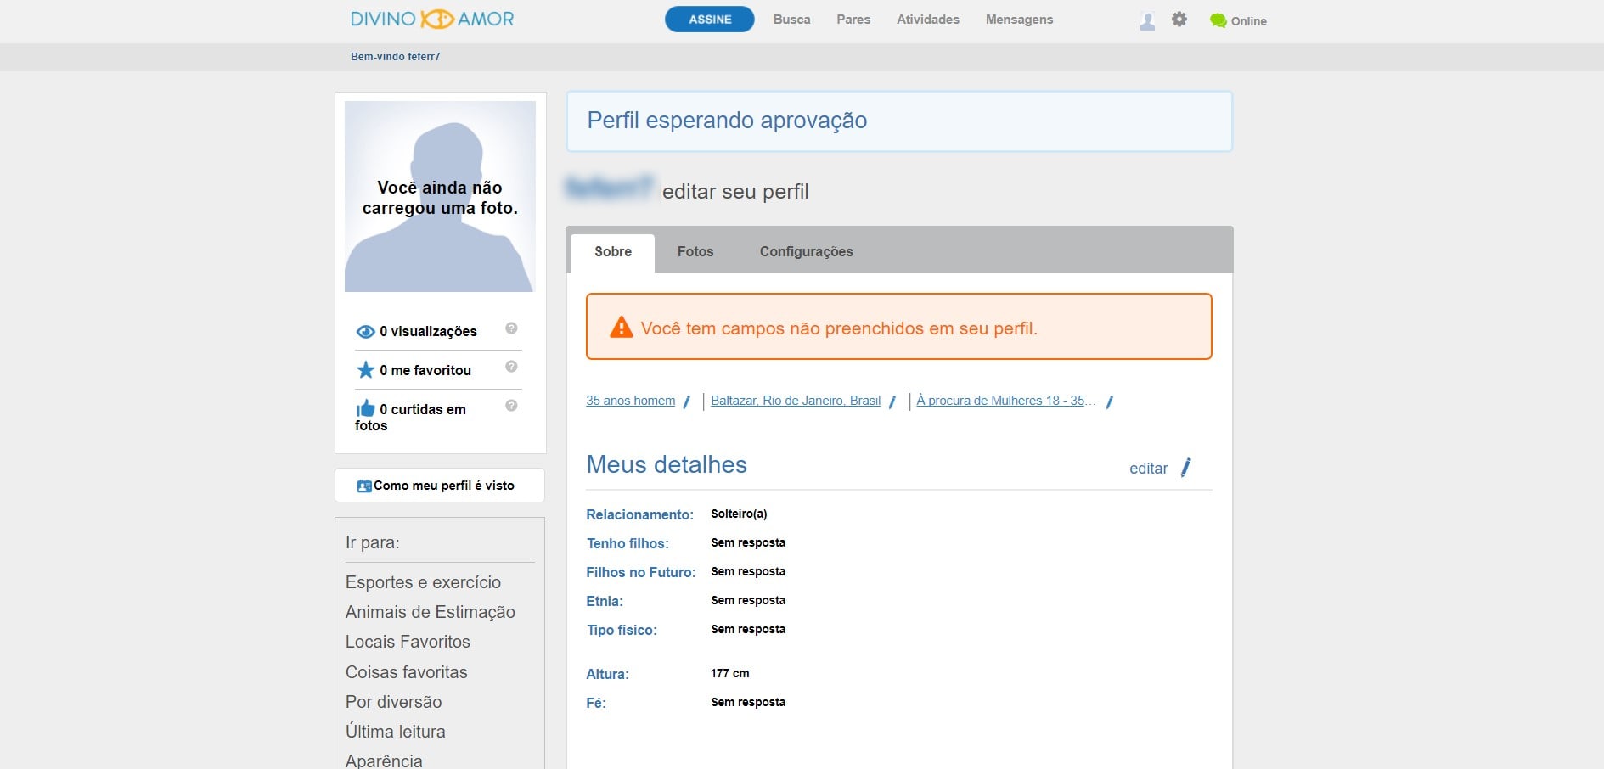The height and width of the screenshot is (769, 1604).
Task: Click the Tenho filhos label
Action: click(628, 543)
